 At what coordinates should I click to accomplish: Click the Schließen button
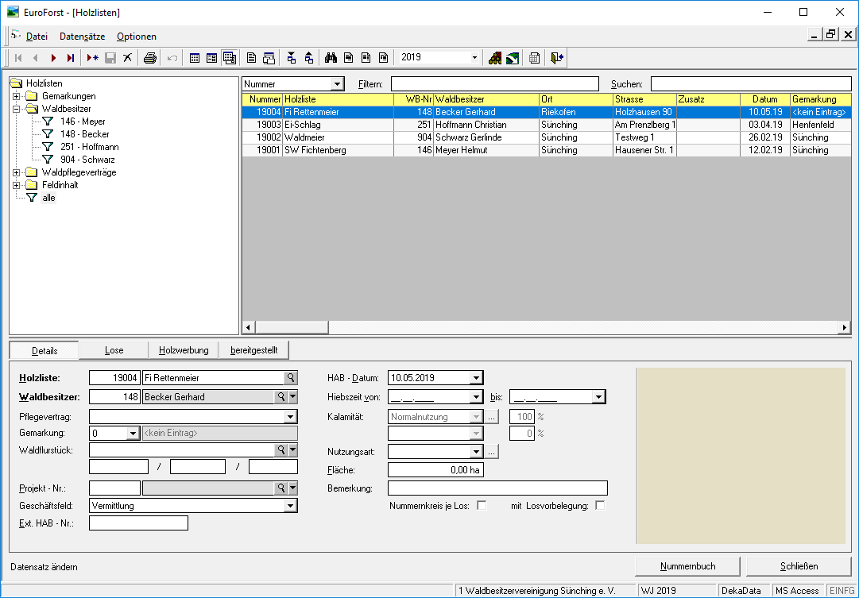coord(799,567)
